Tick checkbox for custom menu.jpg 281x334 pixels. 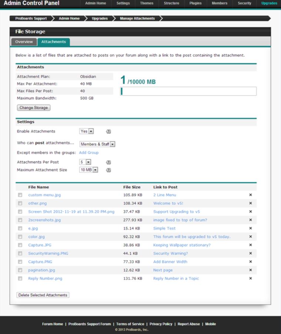(x=20, y=195)
